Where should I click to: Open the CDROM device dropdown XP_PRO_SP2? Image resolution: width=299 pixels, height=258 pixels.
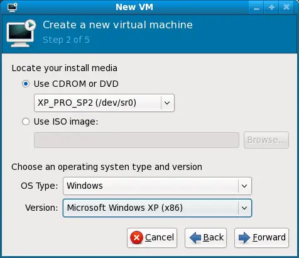pyautogui.click(x=104, y=103)
